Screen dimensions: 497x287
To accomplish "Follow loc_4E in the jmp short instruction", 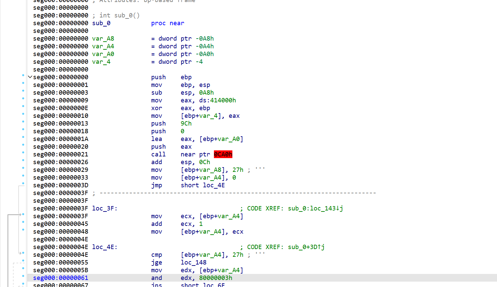I will tap(214, 185).
